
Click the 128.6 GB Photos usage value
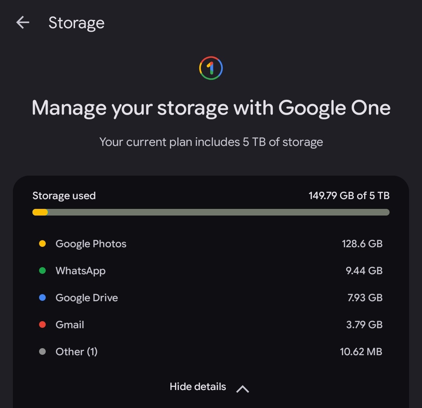[x=362, y=244]
